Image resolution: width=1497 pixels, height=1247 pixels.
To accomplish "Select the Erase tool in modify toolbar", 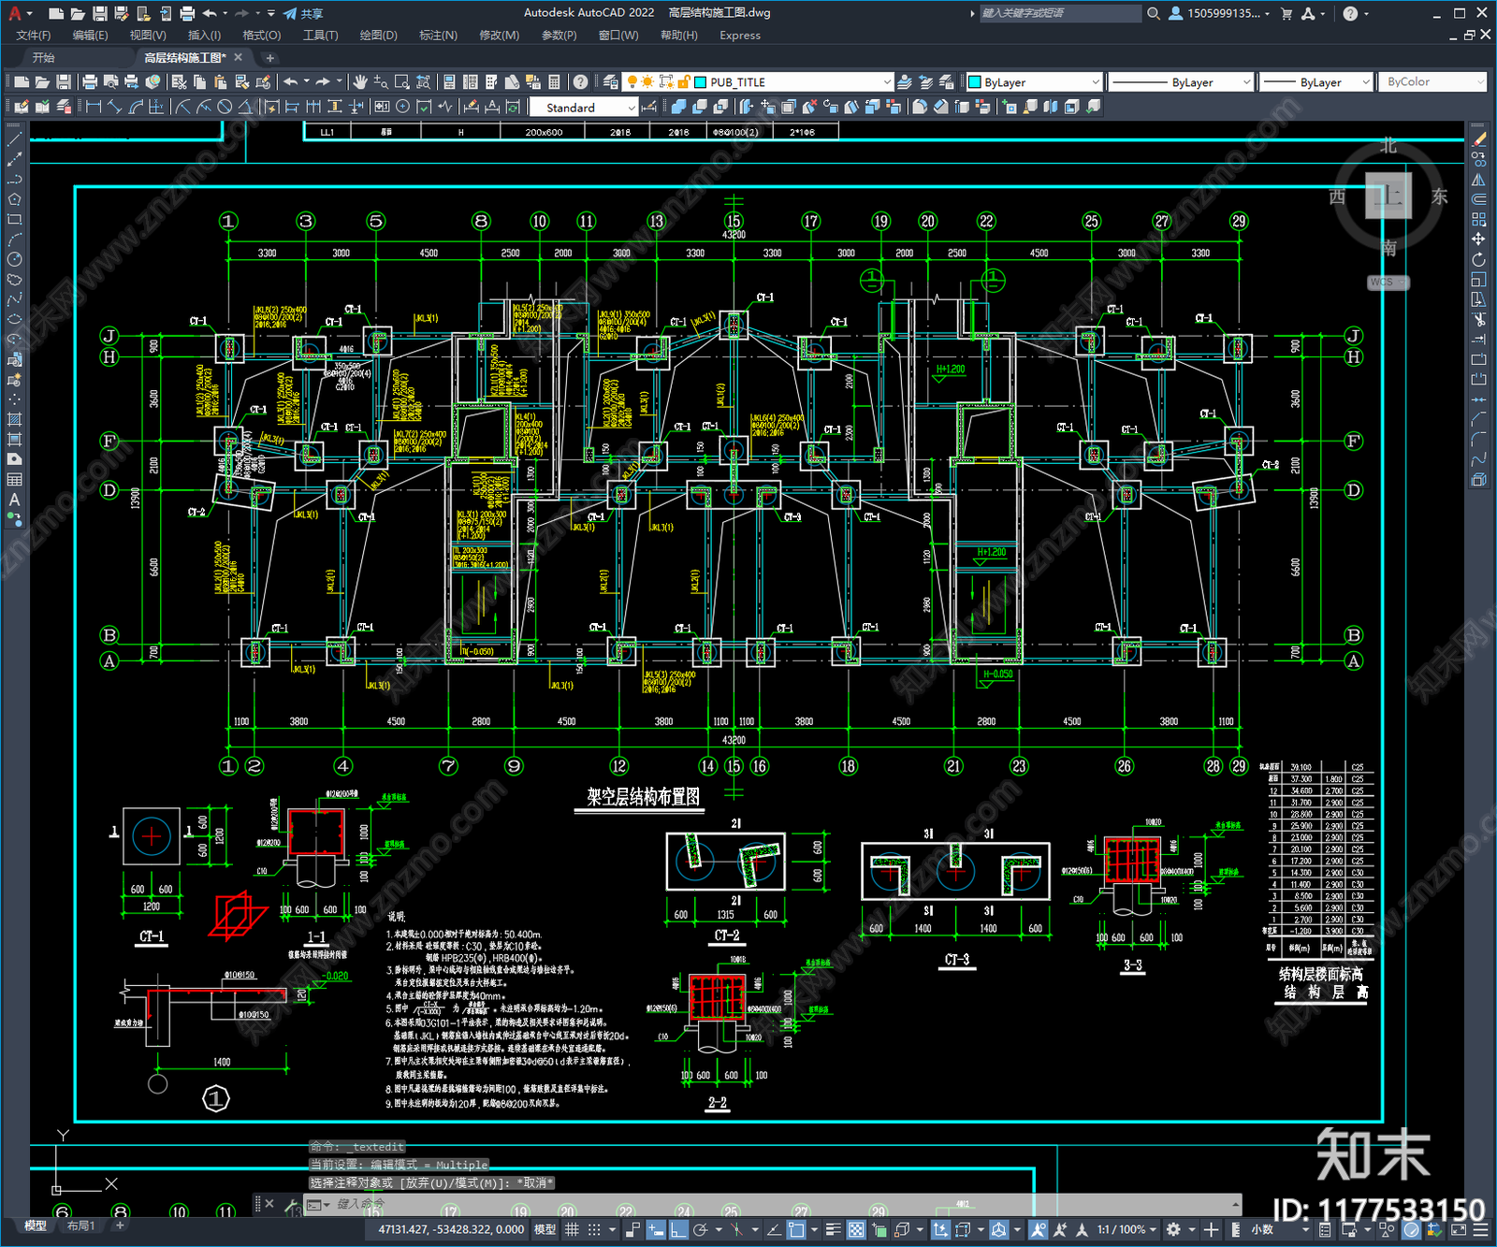I will coord(1478,139).
